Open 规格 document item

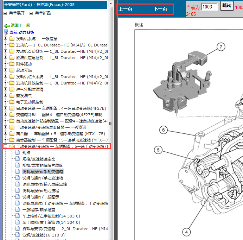26,153
